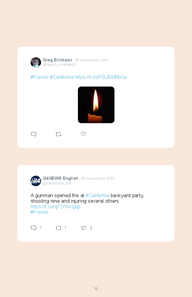The image size is (192, 297).
Task: Open the #Fresno hashtag in Greg's tweet
Action: (40, 77)
